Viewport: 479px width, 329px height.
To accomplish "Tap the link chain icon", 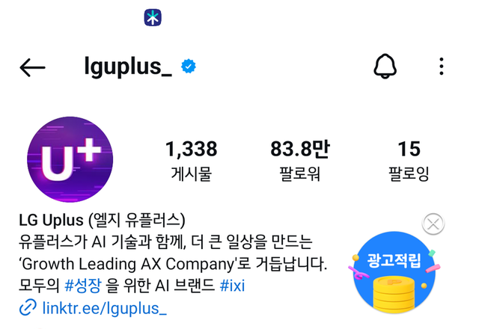I will tap(28, 307).
